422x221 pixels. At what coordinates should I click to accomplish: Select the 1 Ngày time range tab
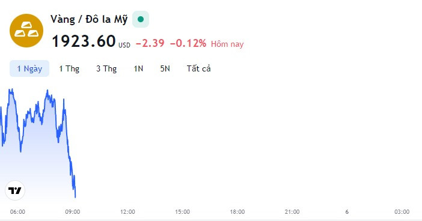(x=29, y=68)
